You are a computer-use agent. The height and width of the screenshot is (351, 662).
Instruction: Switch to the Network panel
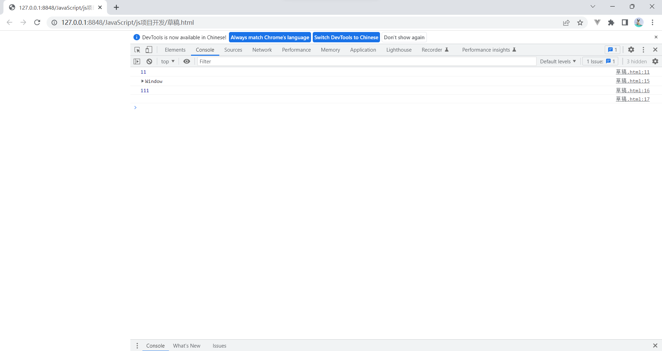[x=262, y=50]
